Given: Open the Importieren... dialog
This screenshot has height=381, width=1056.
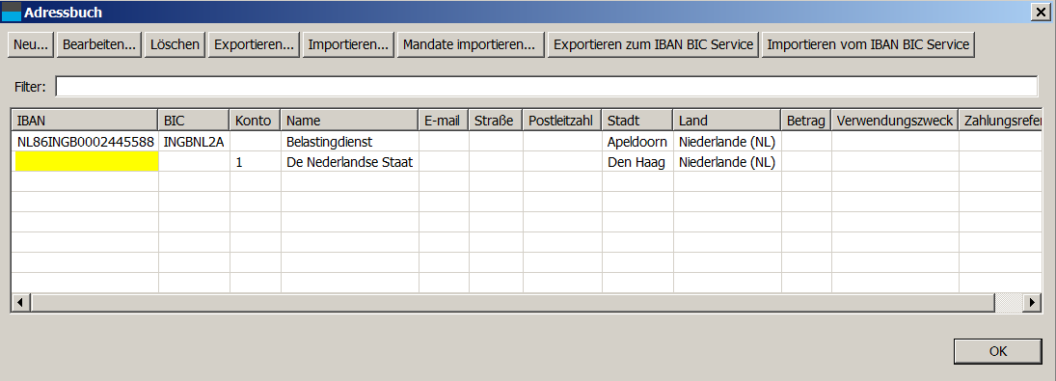Looking at the screenshot, I should [348, 44].
